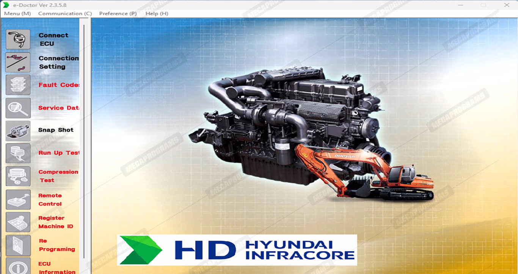Open the Remote Control joystick icon
Image resolution: width=518 pixels, height=274 pixels.
click(18, 199)
